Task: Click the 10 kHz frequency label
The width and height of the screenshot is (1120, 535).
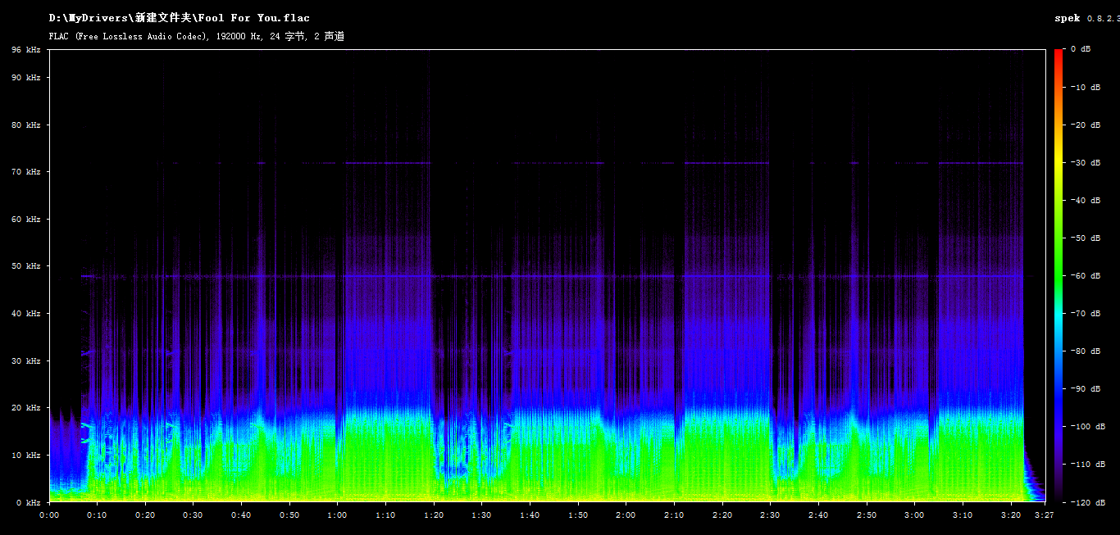Action: click(x=26, y=455)
